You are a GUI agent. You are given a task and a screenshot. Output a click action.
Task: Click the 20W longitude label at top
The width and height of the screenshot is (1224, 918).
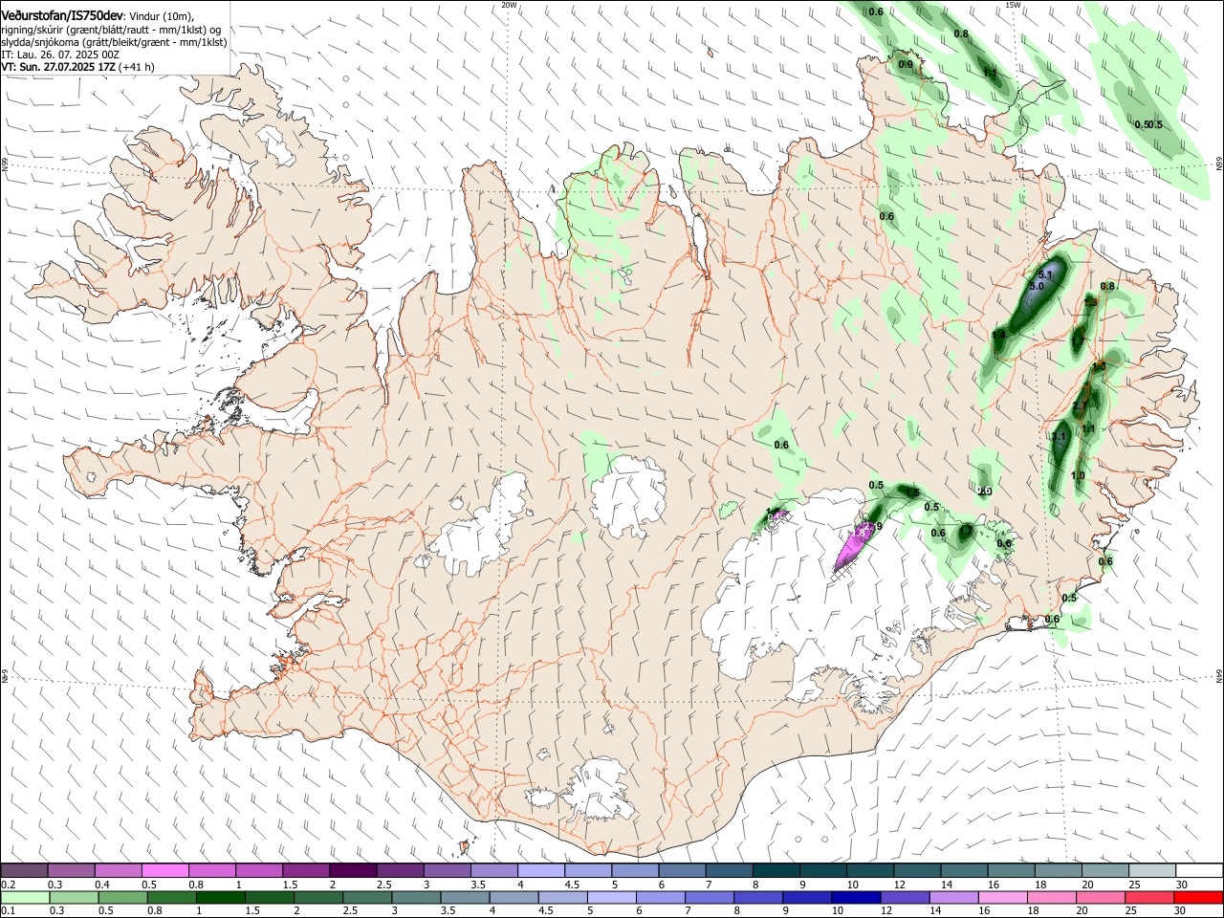point(509,5)
